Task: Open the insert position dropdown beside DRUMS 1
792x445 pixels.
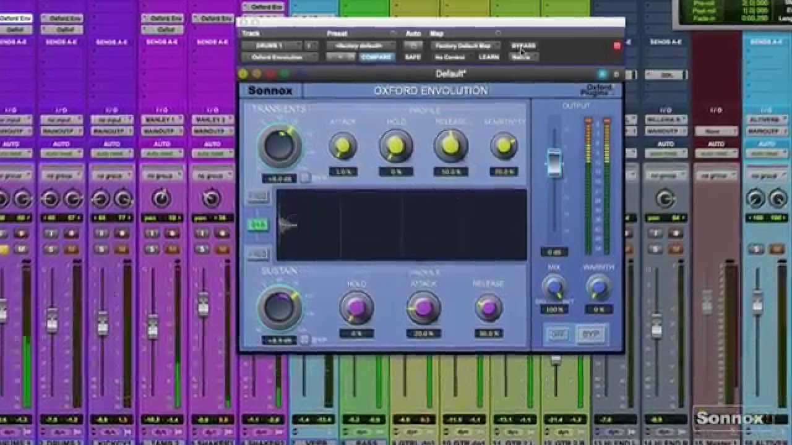Action: [x=311, y=46]
